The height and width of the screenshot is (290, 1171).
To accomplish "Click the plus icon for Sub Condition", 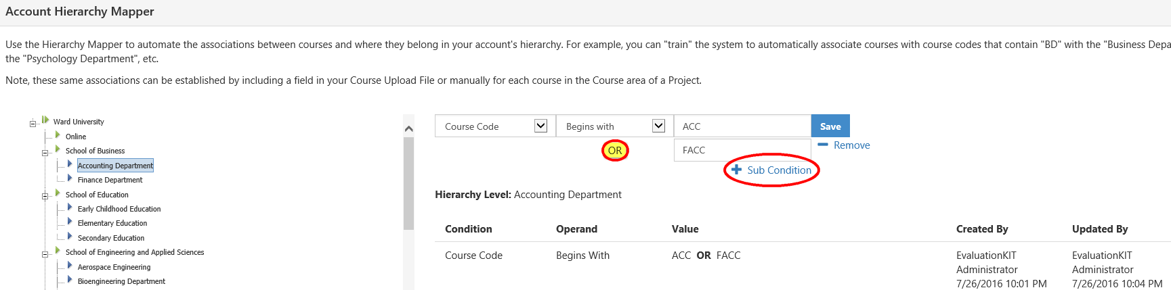I will tap(737, 170).
